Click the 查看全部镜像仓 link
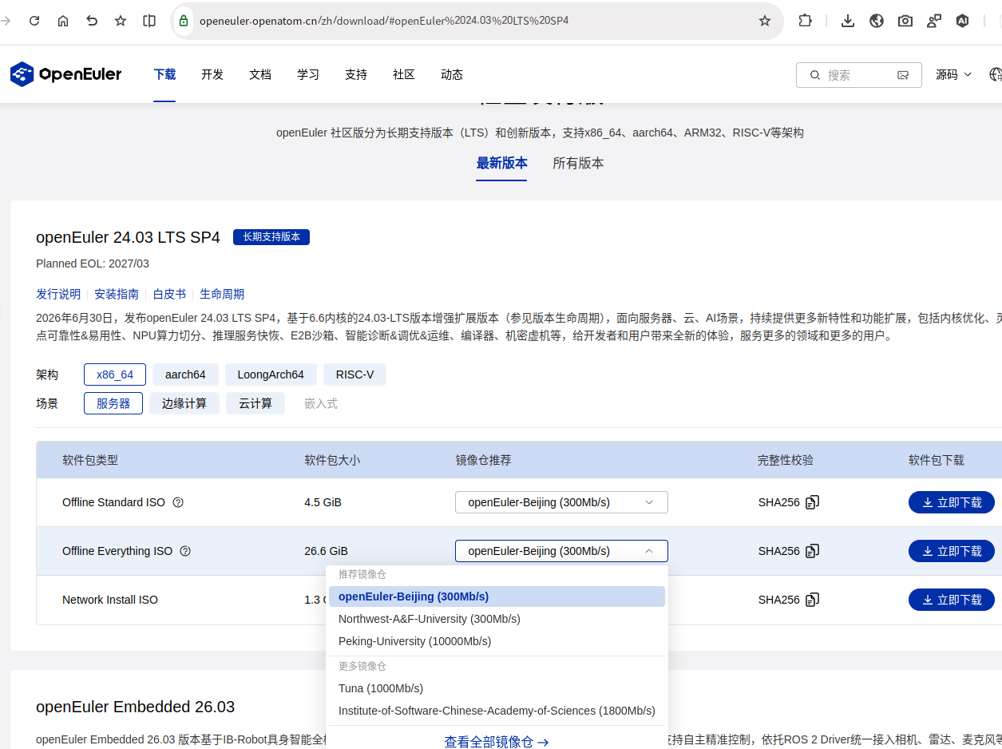 497,742
